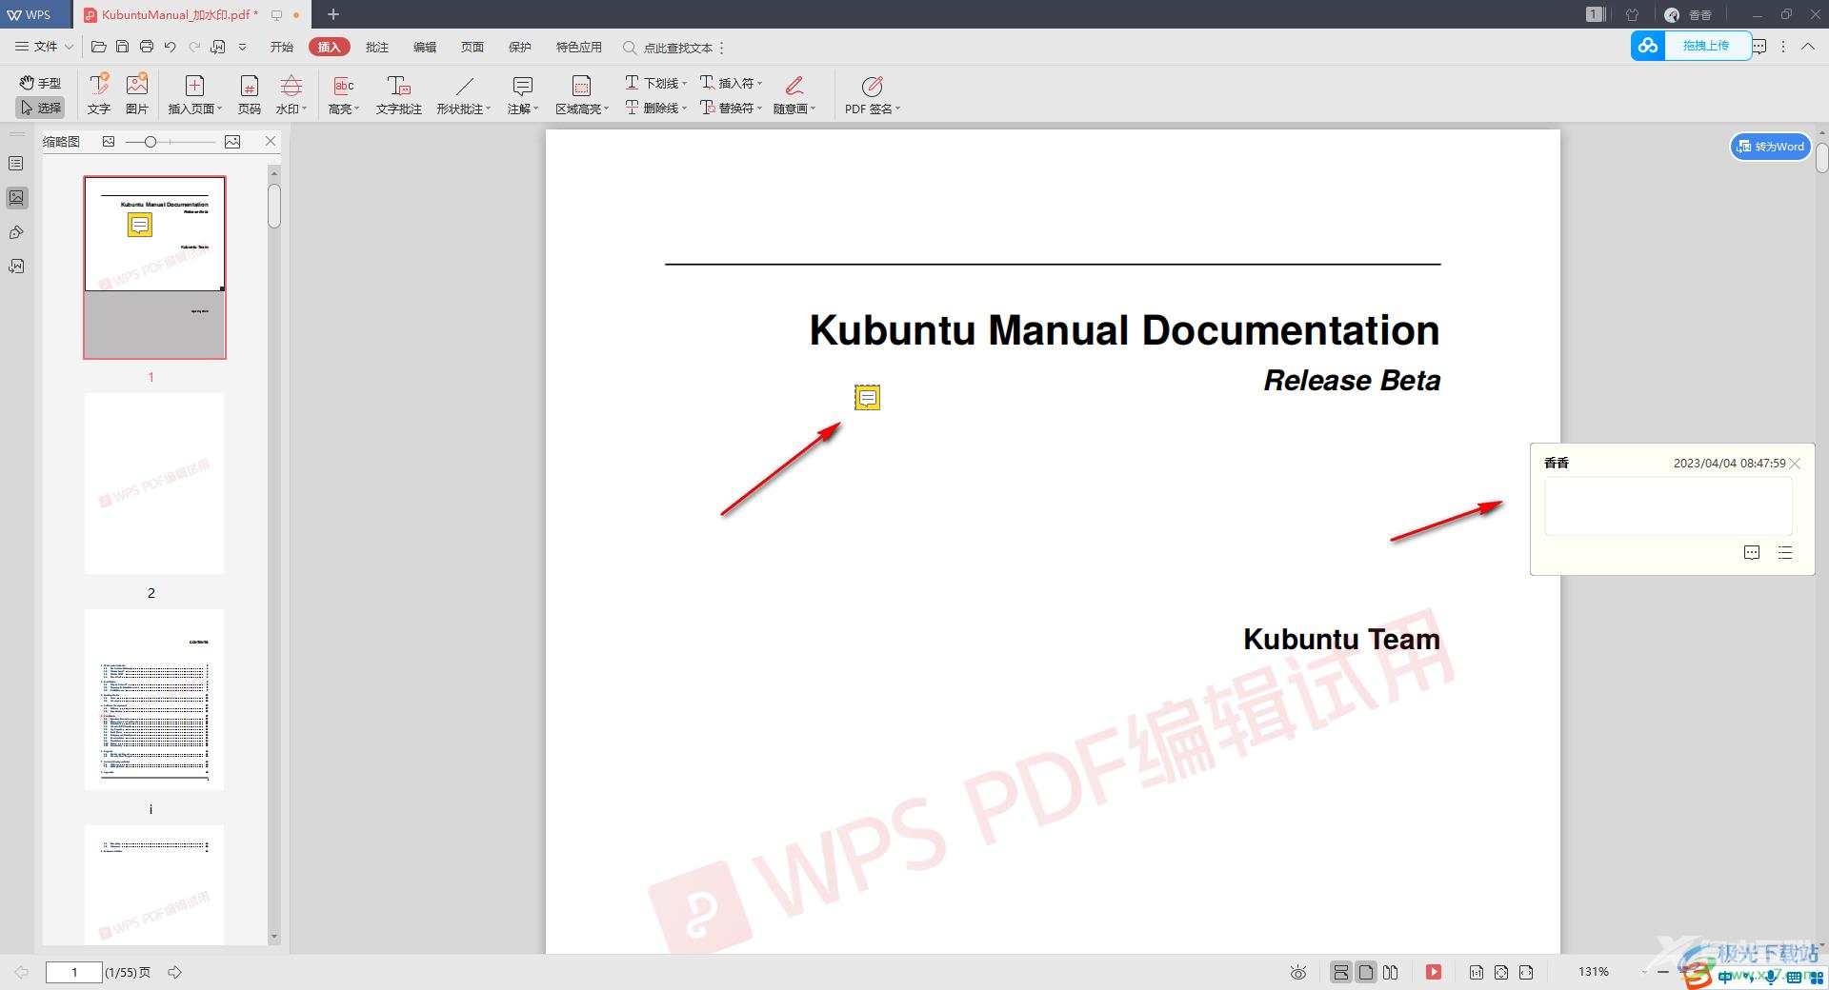Viewport: 1829px width, 990px height.
Task: Switch to the 插入 tab
Action: point(330,47)
